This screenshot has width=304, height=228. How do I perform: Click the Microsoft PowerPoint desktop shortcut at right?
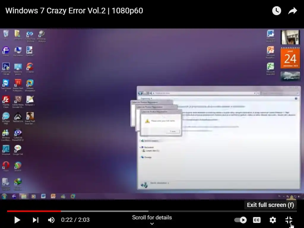tap(270, 52)
